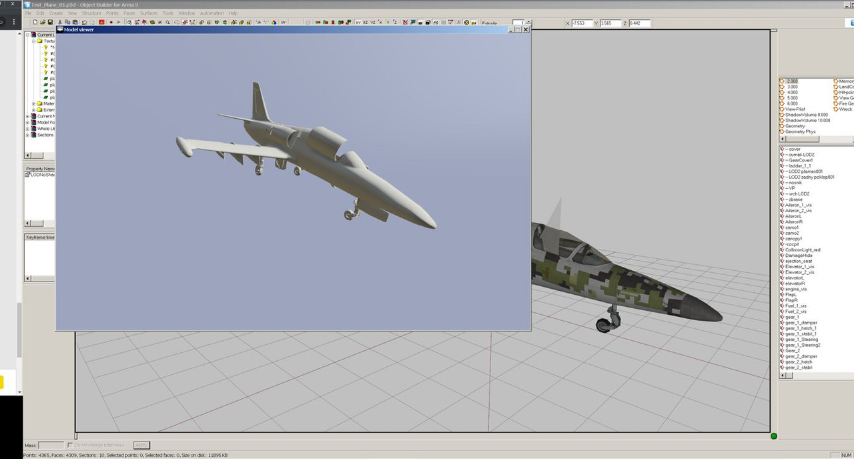This screenshot has height=459, width=854.
Task: Toggle the X axis lock icon
Action: point(380,22)
